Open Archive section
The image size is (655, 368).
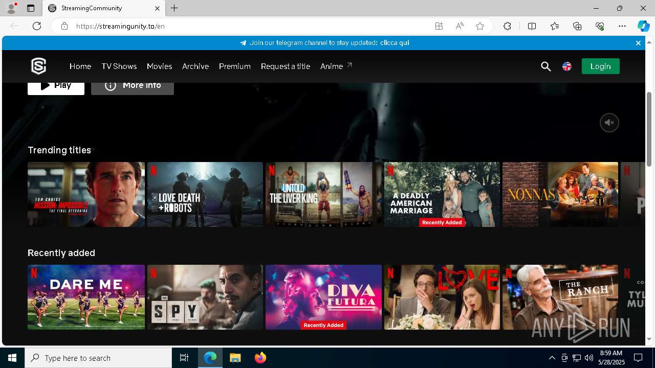(195, 66)
